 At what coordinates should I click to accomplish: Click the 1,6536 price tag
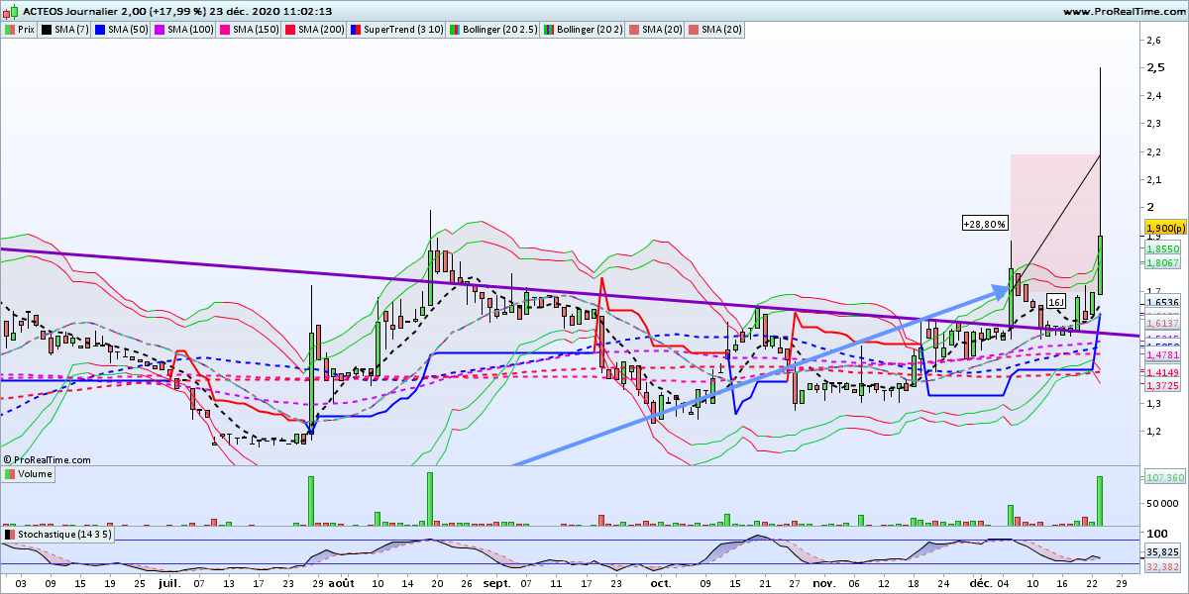point(1161,302)
